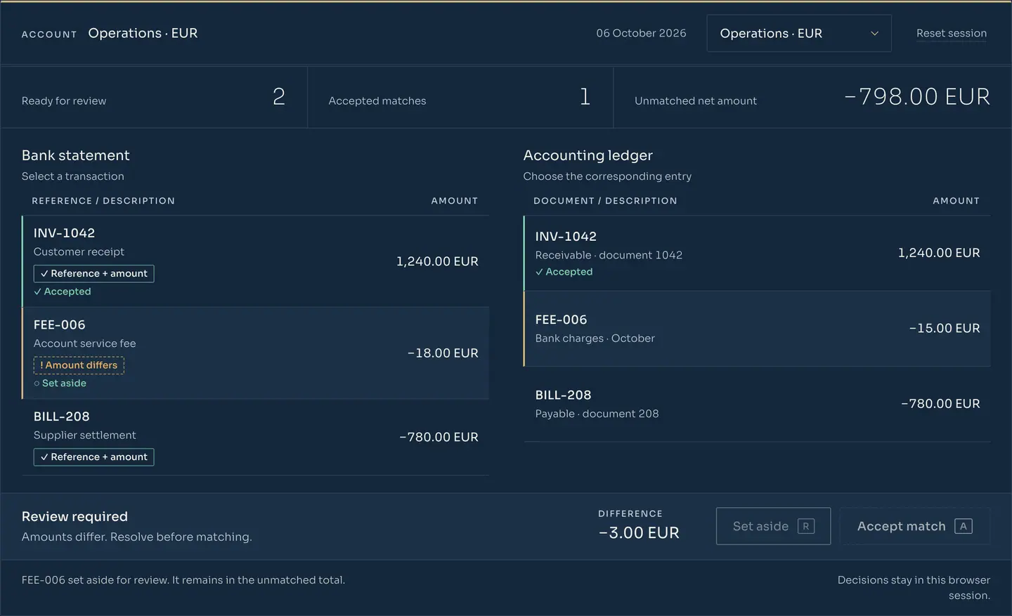This screenshot has width=1012, height=616.
Task: Choose the FEE-006 Bank charges ledger entry
Action: (x=757, y=329)
